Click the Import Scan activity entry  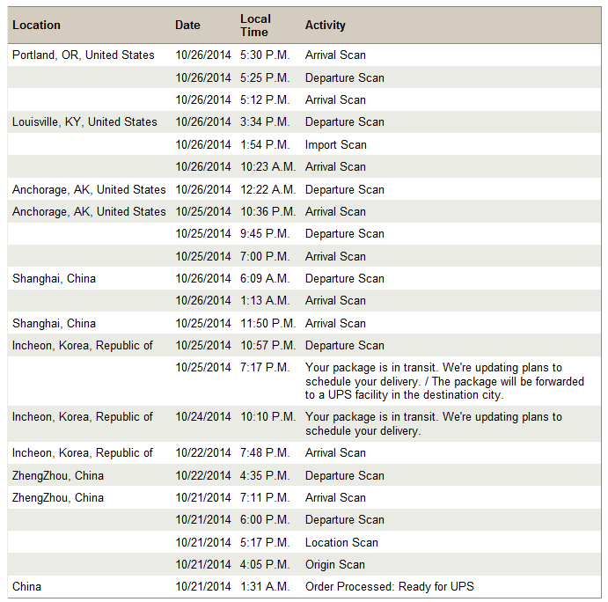[336, 144]
